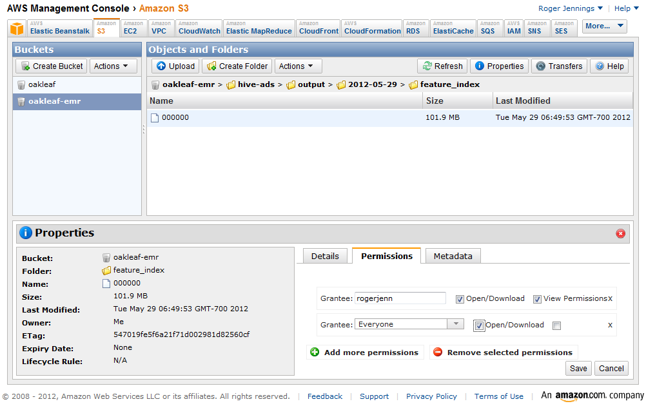The height and width of the screenshot is (406, 646).
Task: Open the Everyone grantee dropdown
Action: coord(456,324)
